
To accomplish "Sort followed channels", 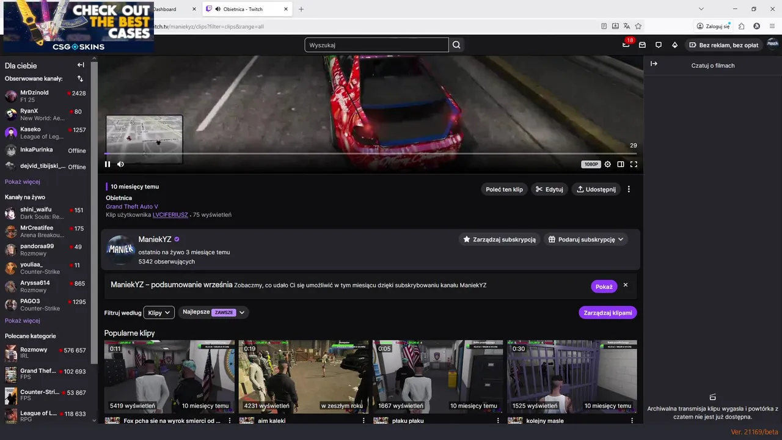I will click(80, 79).
